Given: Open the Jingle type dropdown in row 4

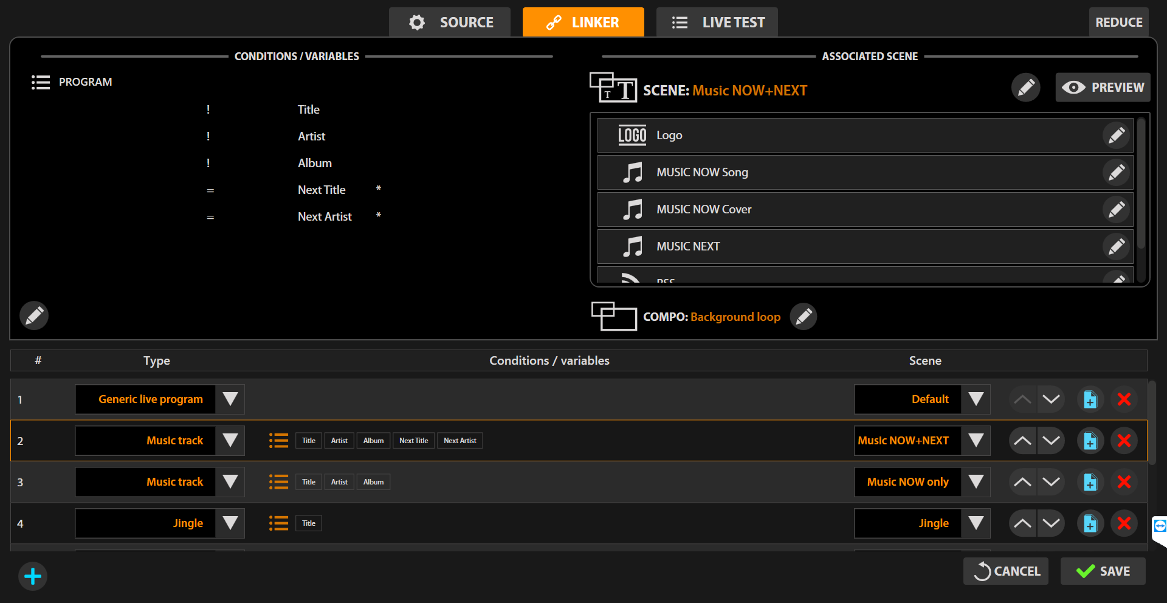Looking at the screenshot, I should click(230, 523).
